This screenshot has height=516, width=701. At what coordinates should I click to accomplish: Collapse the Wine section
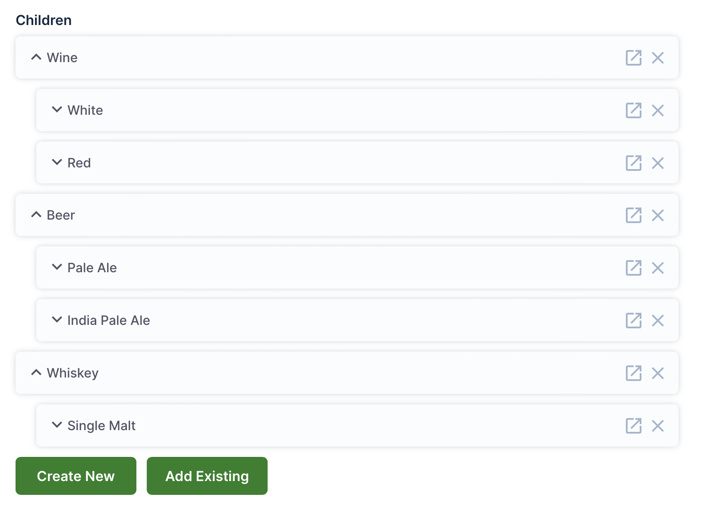point(36,57)
